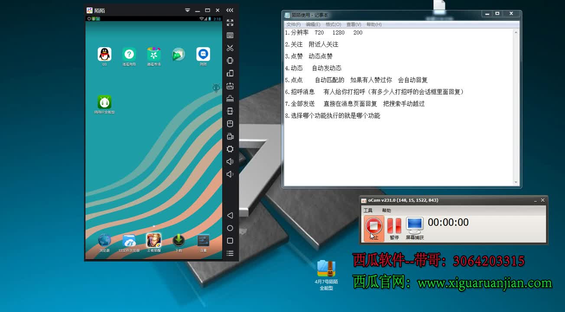Click the Notepad line starting '5.点点'
Viewport: 565px width, 312px height.
tap(356, 80)
